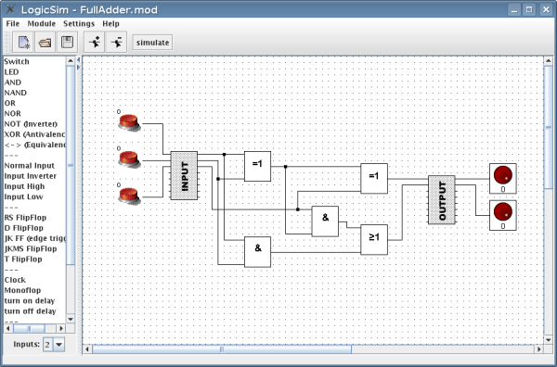Click the window icon in title bar
The width and height of the screenshot is (557, 367).
(10, 9)
